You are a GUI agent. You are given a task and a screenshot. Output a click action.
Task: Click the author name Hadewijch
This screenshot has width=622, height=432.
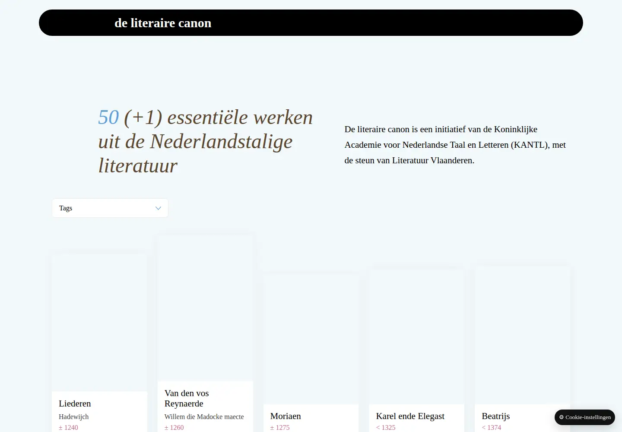pyautogui.click(x=74, y=417)
